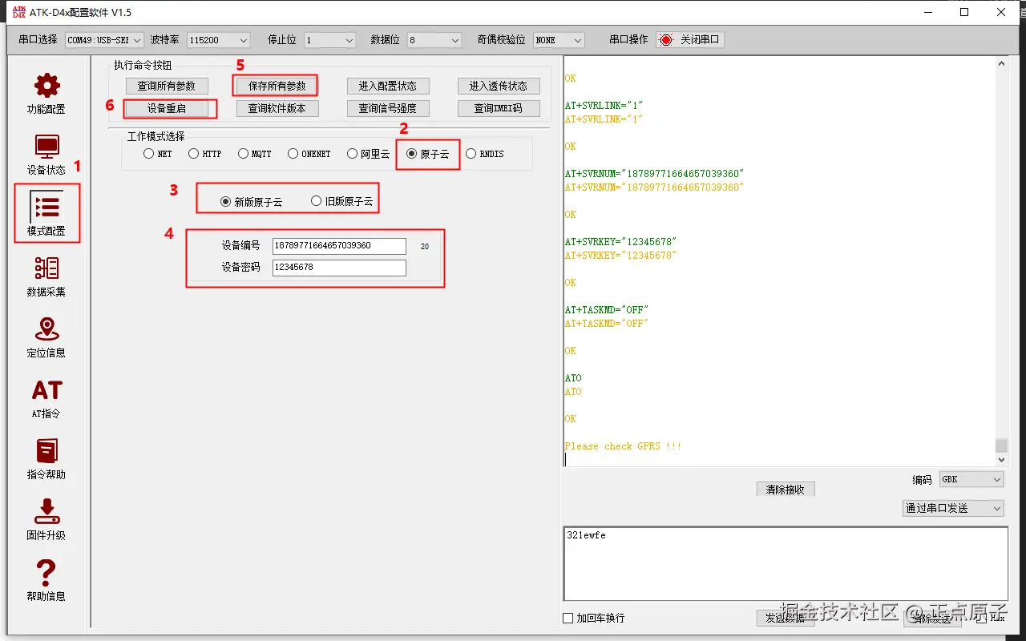Open the 波特率 115200 dropdown
The width and height of the screenshot is (1026, 641).
click(219, 40)
